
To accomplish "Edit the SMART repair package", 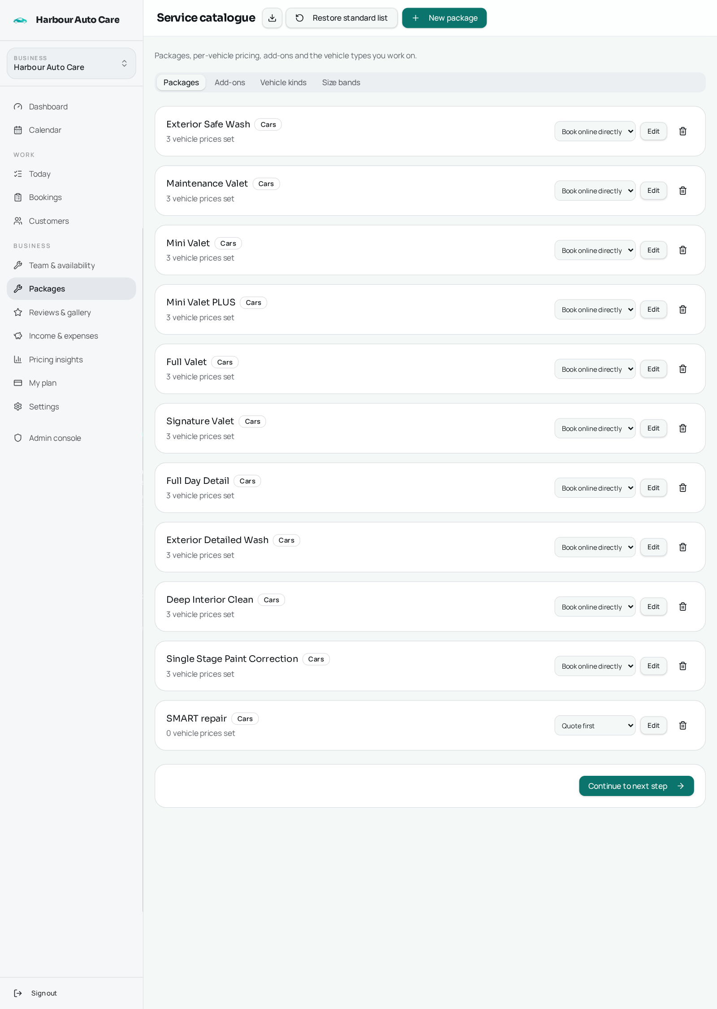I will 653,726.
